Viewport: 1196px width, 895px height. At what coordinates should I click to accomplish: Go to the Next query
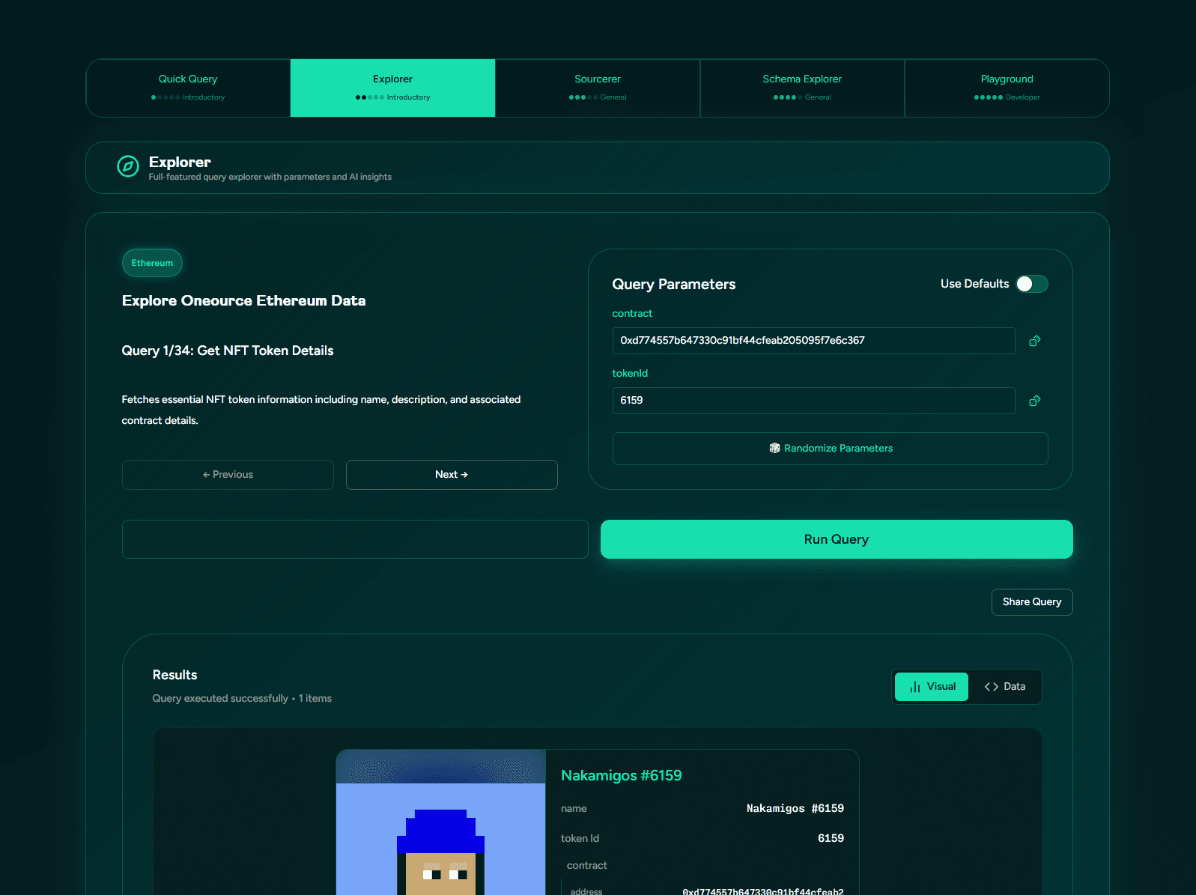tap(451, 475)
